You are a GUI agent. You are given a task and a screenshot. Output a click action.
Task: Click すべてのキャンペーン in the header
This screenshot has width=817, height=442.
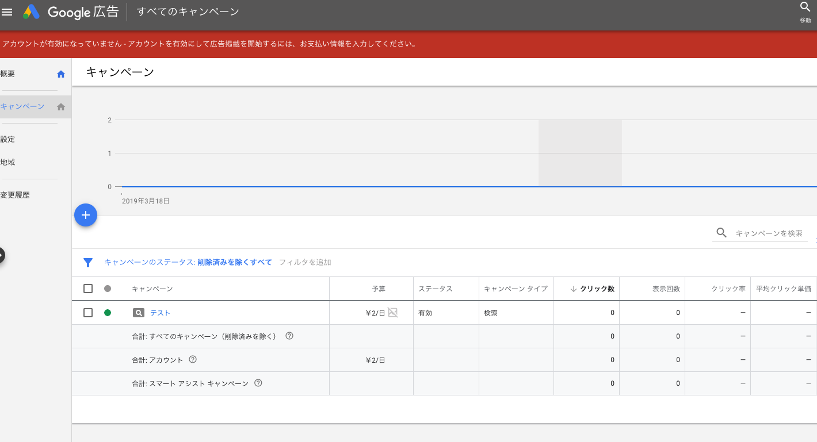point(188,11)
